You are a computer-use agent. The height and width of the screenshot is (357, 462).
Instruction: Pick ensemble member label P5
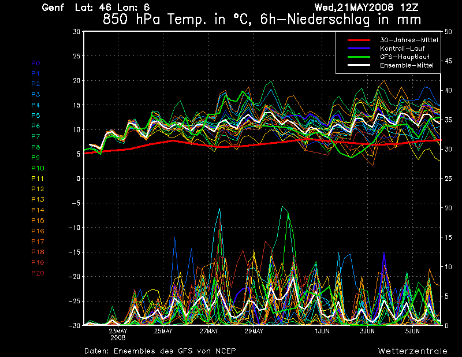[x=36, y=116]
